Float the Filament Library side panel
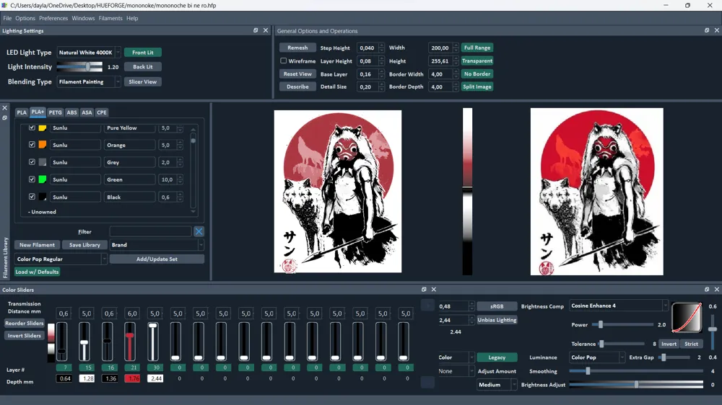Viewport: 722px width, 405px height. (x=4, y=118)
